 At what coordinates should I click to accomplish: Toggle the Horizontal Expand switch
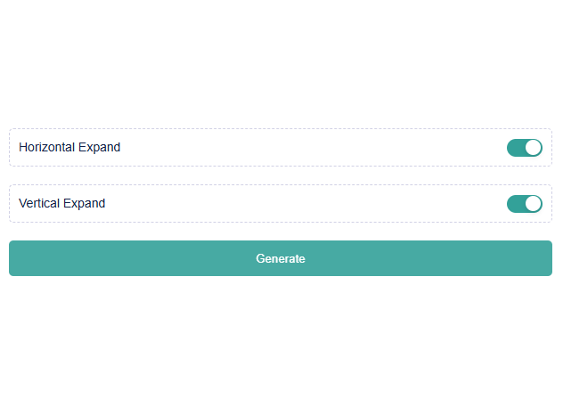[524, 148]
